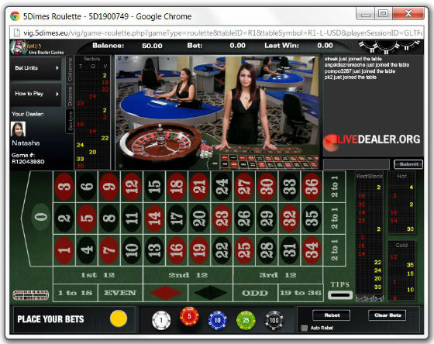Place a chip on red 32
This screenshot has width=434, height=344.
tap(289, 218)
